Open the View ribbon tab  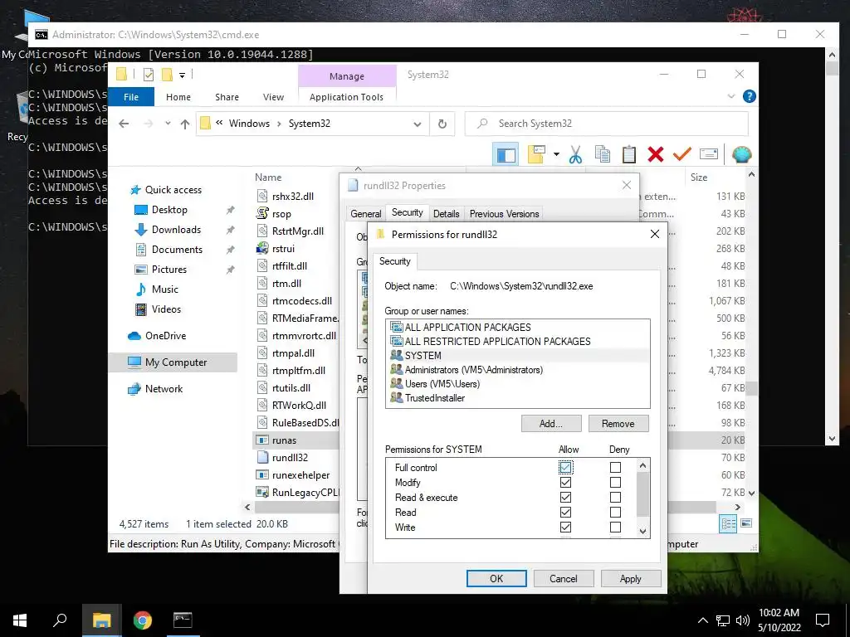[x=273, y=97]
